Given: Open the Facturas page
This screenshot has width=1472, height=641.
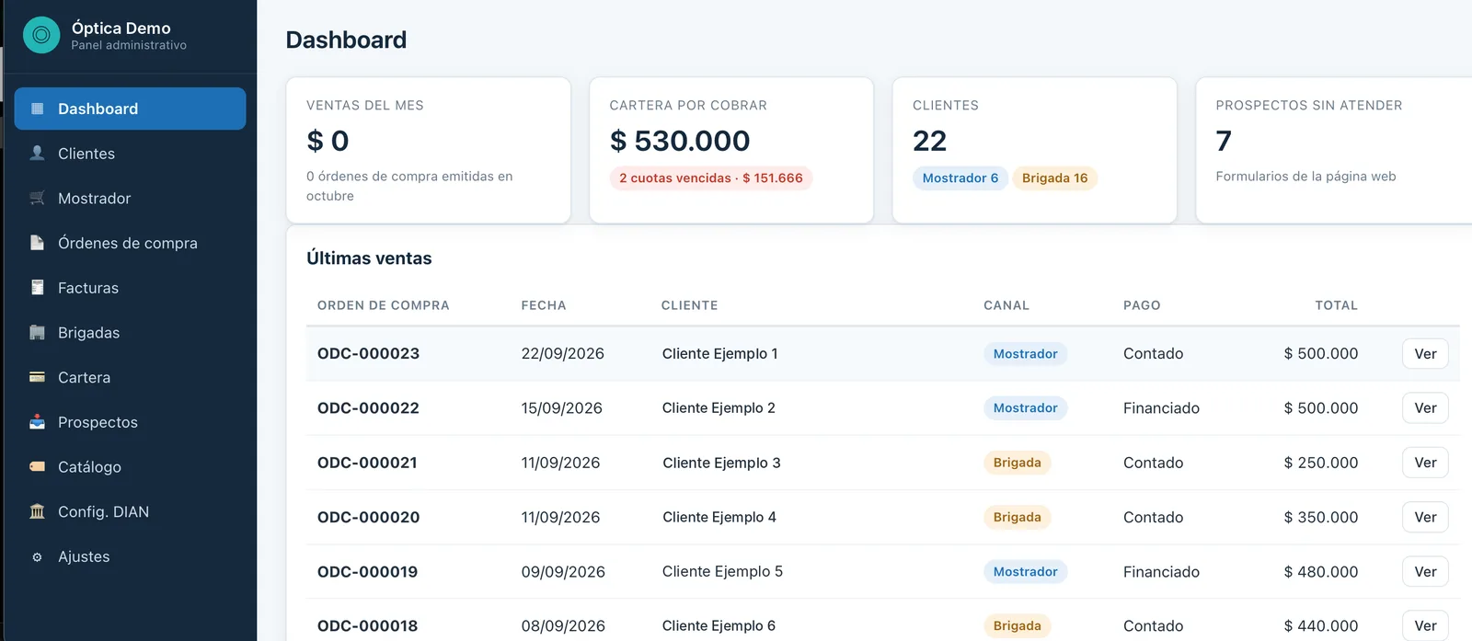Looking at the screenshot, I should [x=130, y=288].
